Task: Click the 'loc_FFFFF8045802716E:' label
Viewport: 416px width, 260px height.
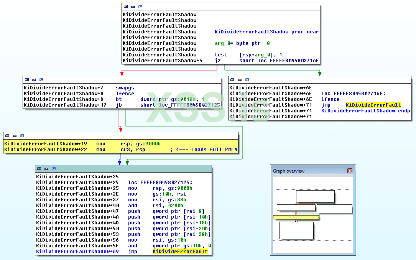Action: pos(354,94)
